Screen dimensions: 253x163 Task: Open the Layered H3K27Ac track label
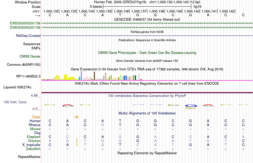[17, 87]
